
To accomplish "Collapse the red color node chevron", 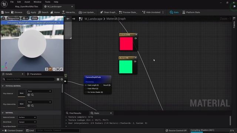I will pyautogui.click(x=136, y=35).
